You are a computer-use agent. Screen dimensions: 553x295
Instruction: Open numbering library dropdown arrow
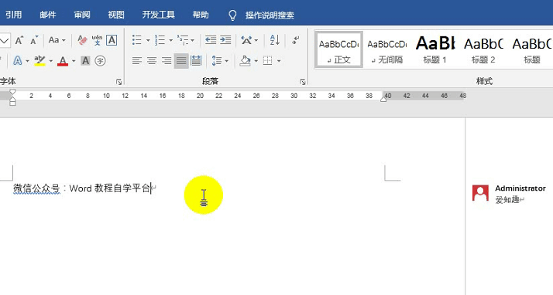click(x=170, y=40)
